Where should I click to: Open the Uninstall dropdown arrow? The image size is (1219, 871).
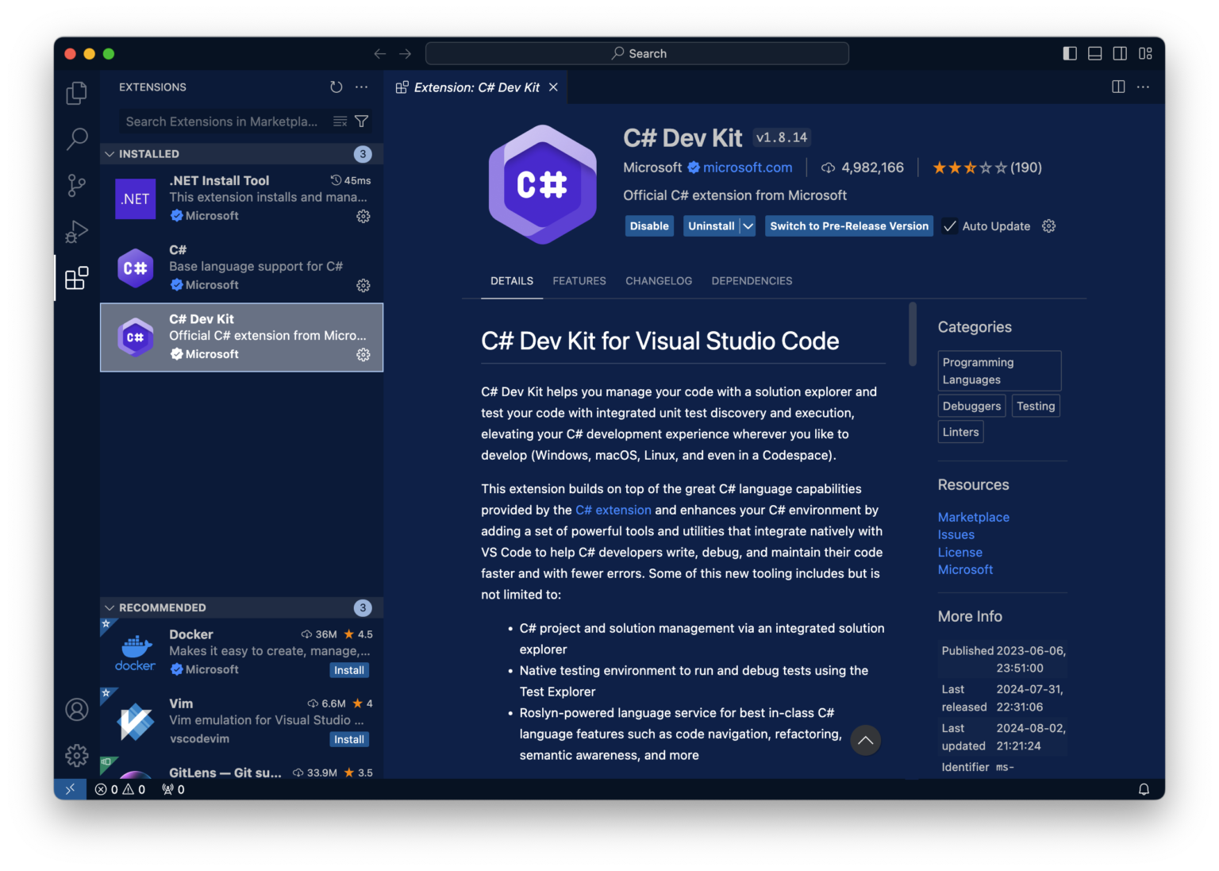(x=748, y=226)
